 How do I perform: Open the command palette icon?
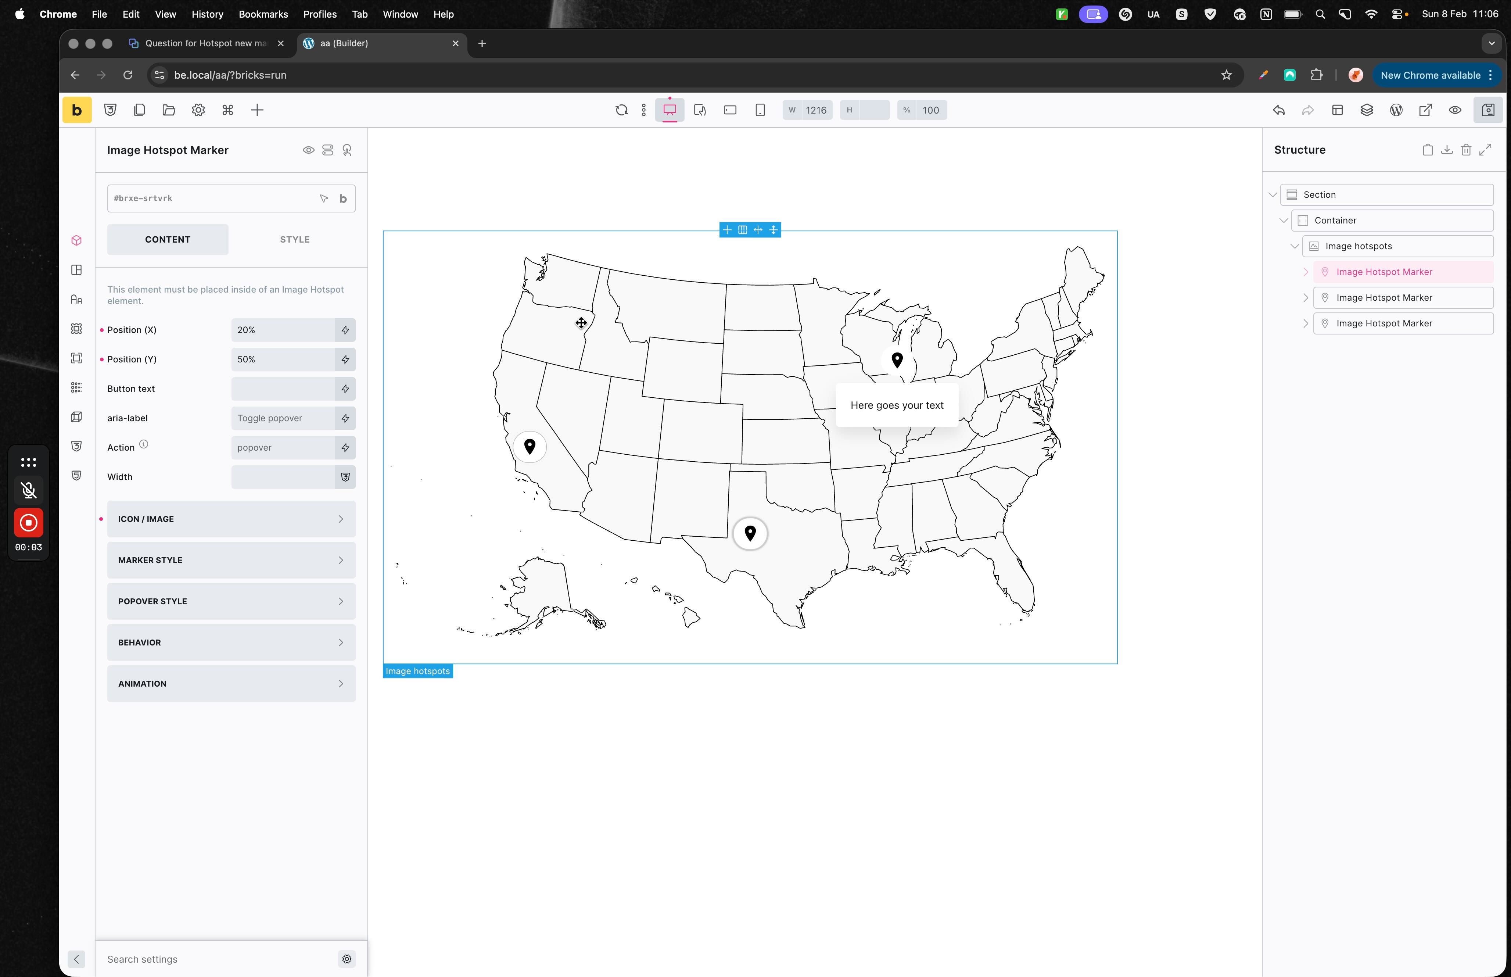(227, 110)
